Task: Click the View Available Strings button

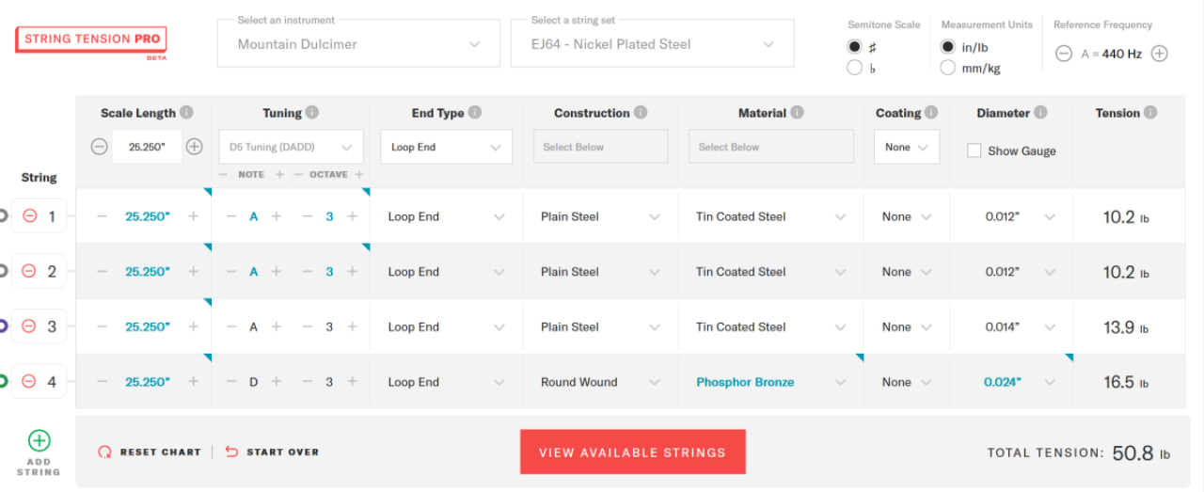Action: [x=632, y=452]
